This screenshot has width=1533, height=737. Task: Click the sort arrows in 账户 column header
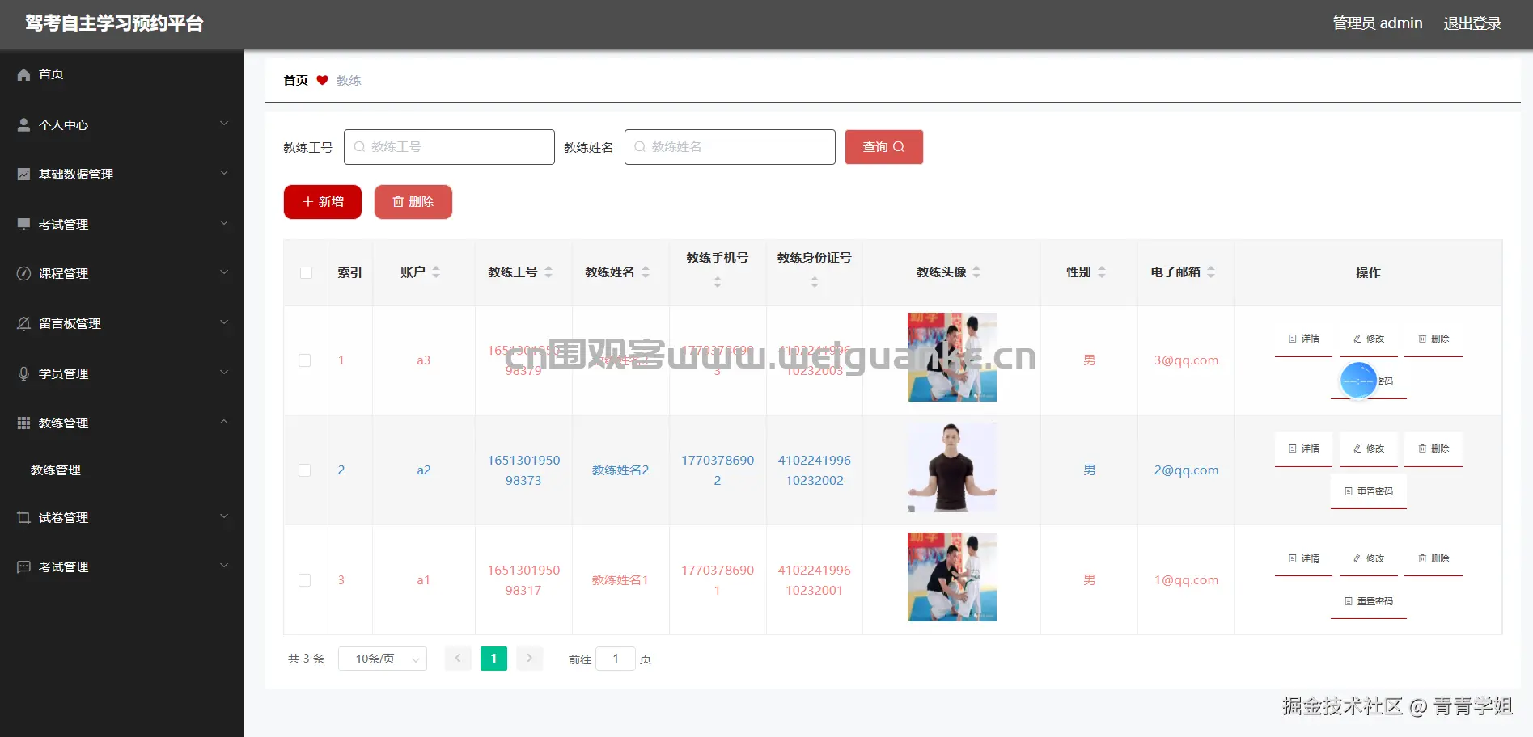[436, 272]
